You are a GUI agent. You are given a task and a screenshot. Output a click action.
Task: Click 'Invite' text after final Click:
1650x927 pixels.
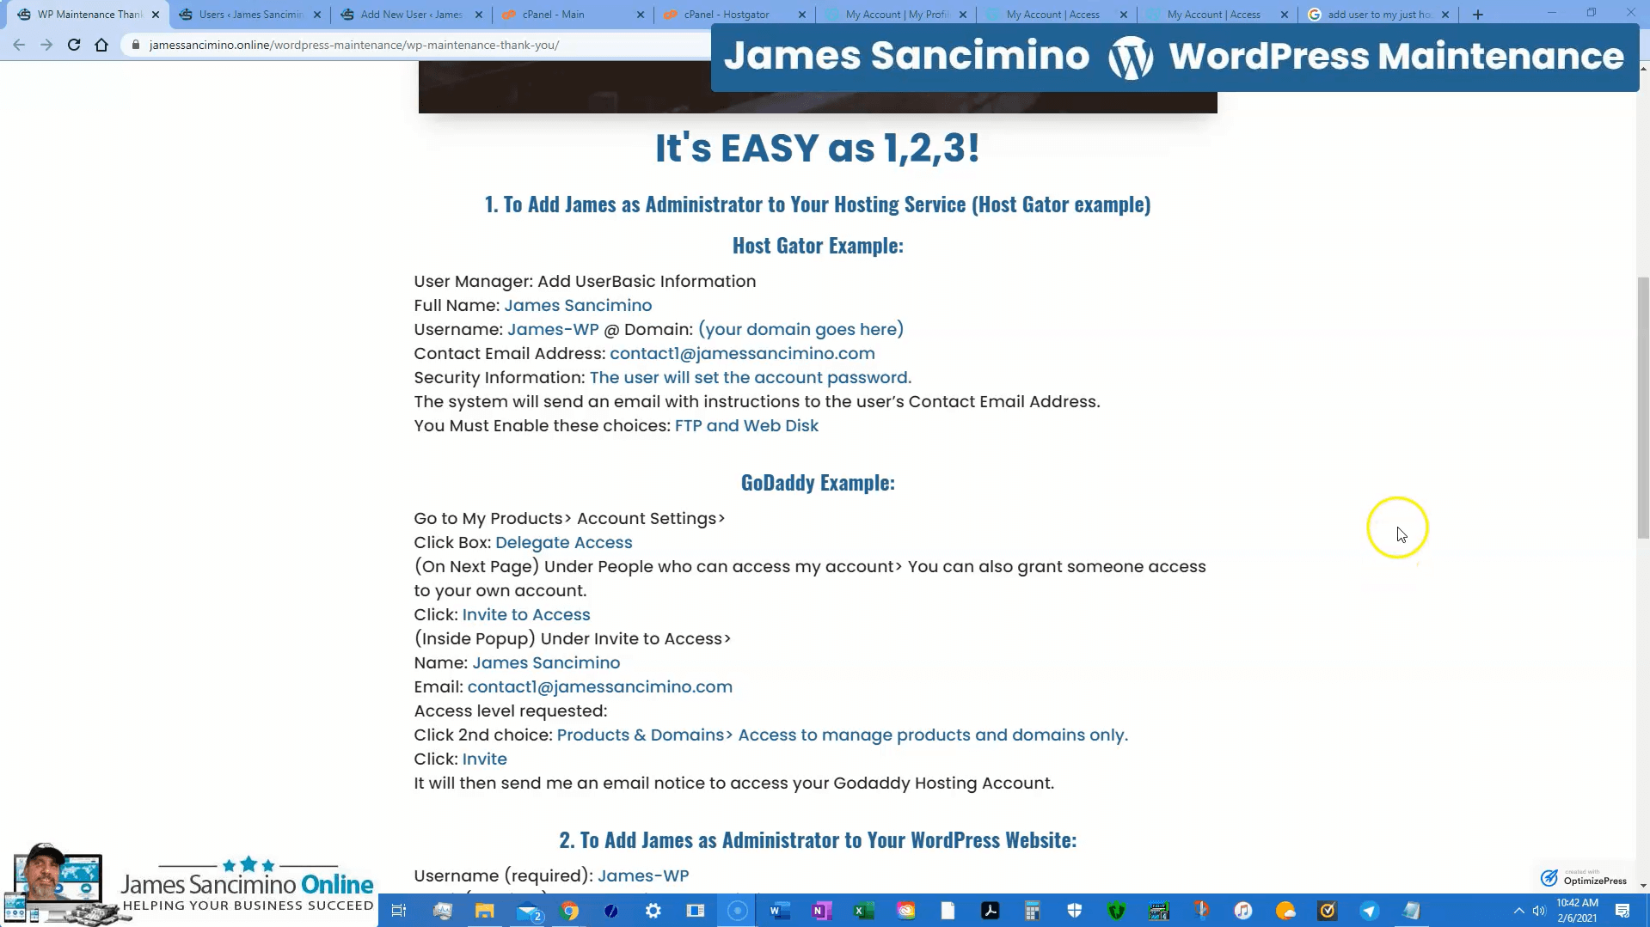click(485, 759)
